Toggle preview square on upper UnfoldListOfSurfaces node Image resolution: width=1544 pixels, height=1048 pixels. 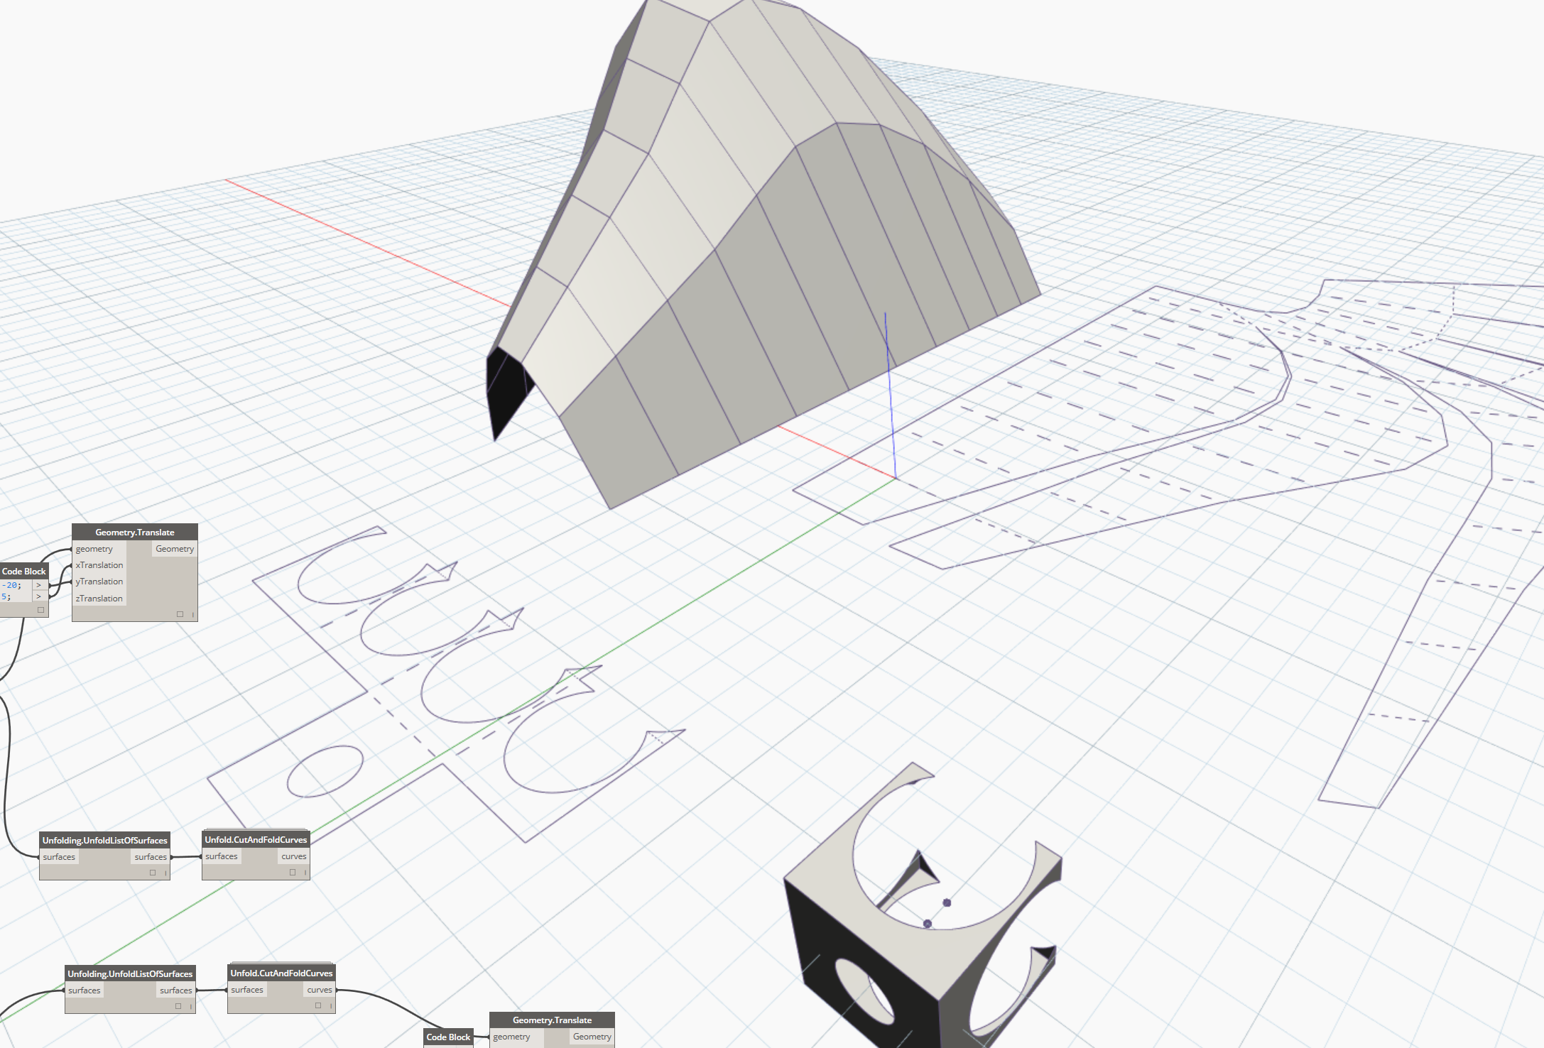coord(153,873)
